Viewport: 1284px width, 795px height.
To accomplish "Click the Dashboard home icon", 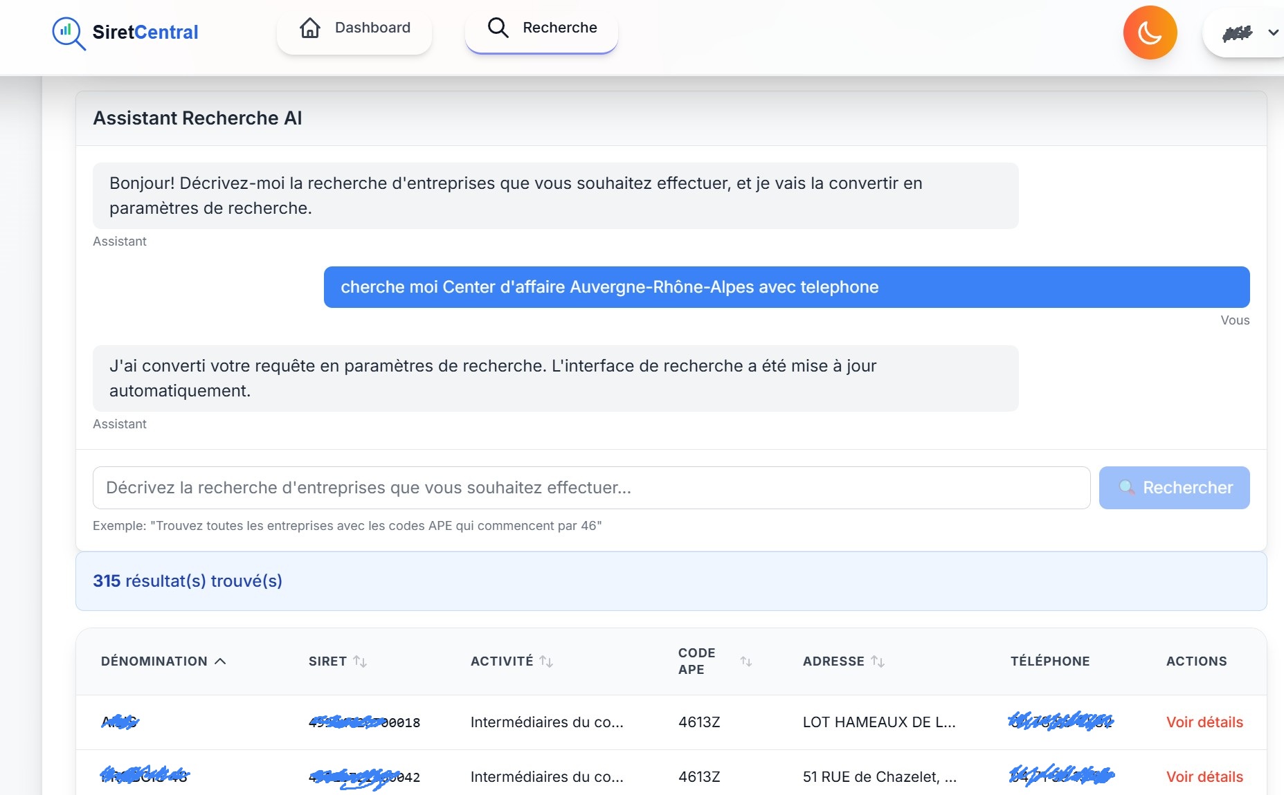I will (x=310, y=28).
